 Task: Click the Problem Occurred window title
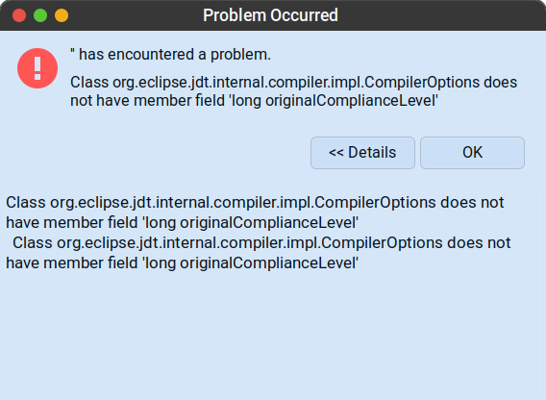(x=270, y=15)
